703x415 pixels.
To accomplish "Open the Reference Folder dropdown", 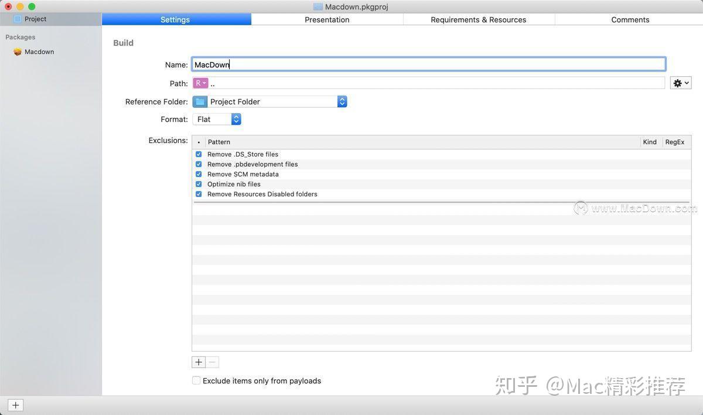I will point(342,101).
